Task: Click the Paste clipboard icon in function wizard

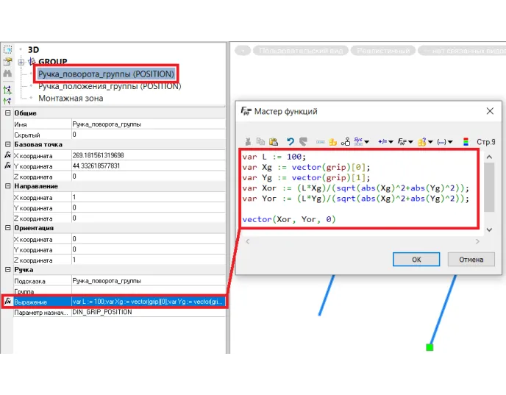Action: coord(274,141)
